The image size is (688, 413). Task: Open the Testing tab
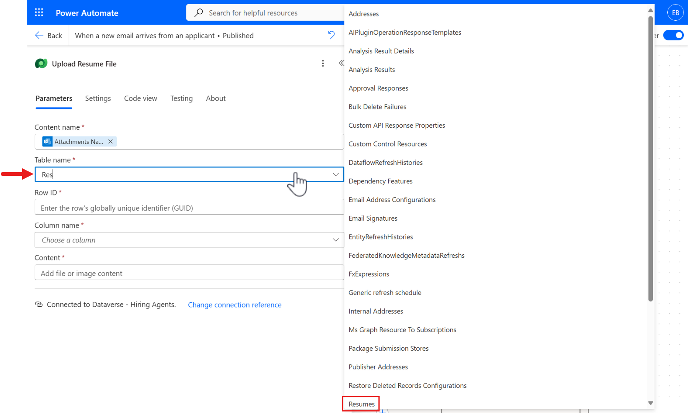click(181, 98)
